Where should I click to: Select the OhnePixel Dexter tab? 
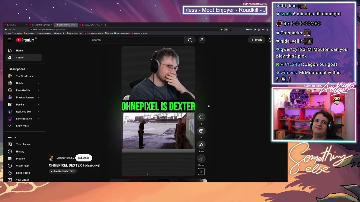pyautogui.click(x=66, y=25)
